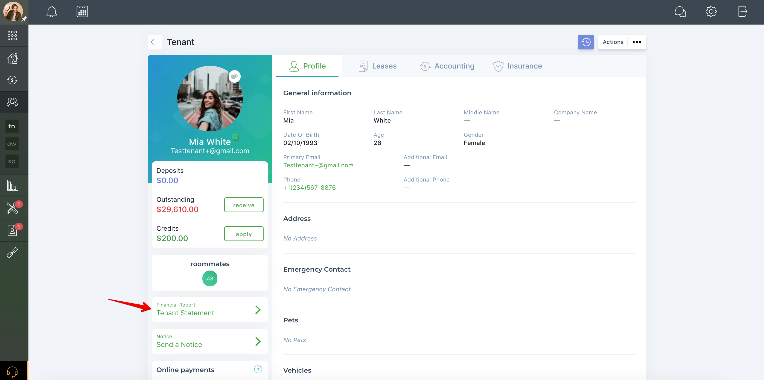This screenshot has height=380, width=764.
Task: Switch to the Insurance tab
Action: coord(517,66)
